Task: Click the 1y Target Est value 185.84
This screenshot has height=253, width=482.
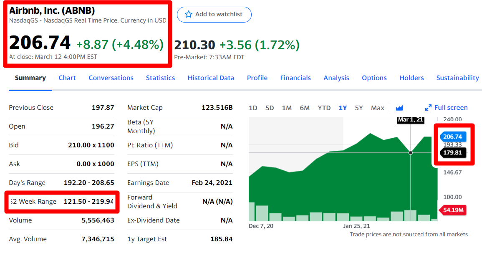Action: pyautogui.click(x=221, y=239)
